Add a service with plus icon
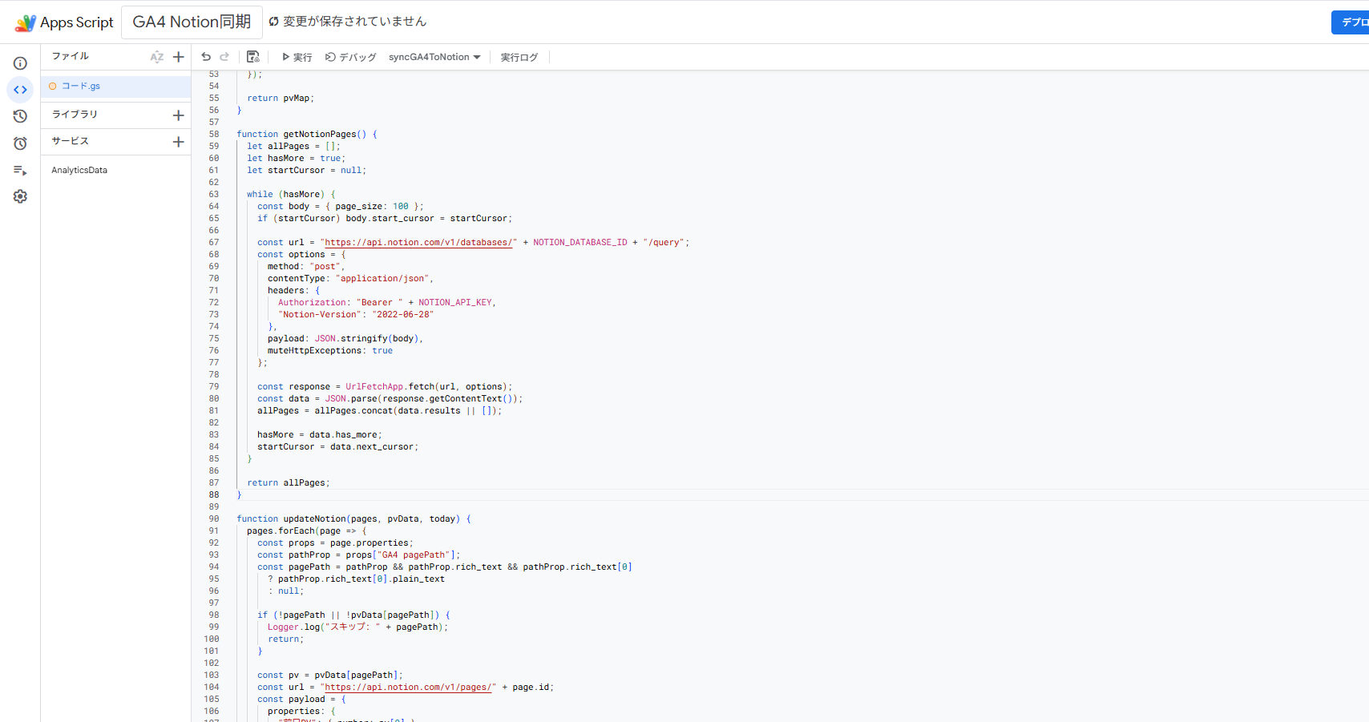 (179, 142)
